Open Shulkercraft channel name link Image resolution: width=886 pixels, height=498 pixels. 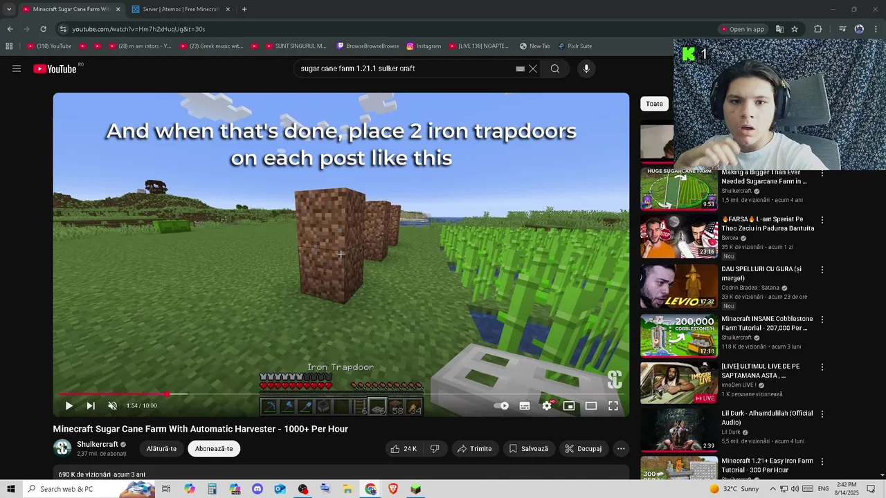pos(98,444)
